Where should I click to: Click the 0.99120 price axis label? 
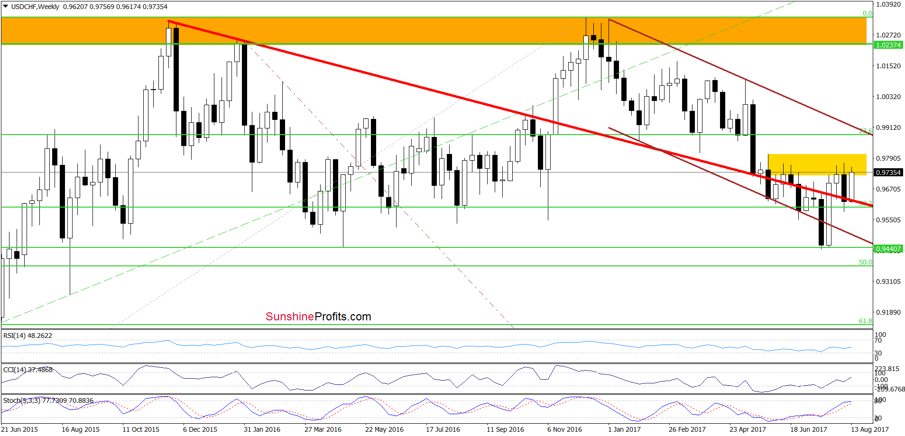tap(888, 127)
